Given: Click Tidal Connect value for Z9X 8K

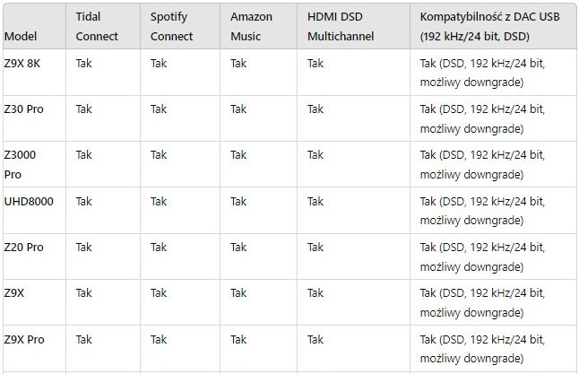Looking at the screenshot, I should (x=84, y=64).
